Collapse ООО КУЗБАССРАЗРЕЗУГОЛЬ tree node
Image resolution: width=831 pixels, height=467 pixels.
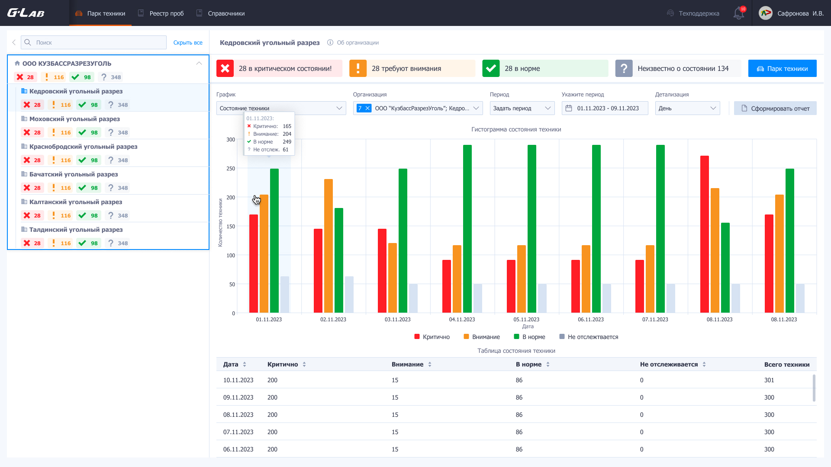pyautogui.click(x=199, y=64)
